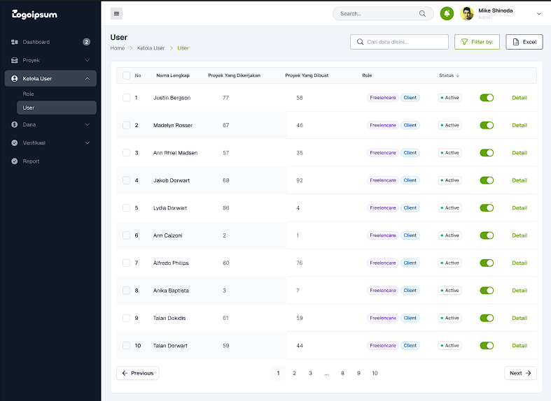The height and width of the screenshot is (401, 551).
Task: Click the Kelola User person icon
Action: coord(15,78)
